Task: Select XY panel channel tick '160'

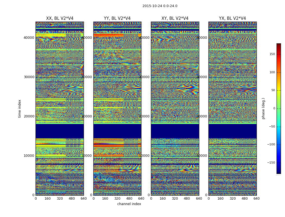Action: click(x=163, y=199)
